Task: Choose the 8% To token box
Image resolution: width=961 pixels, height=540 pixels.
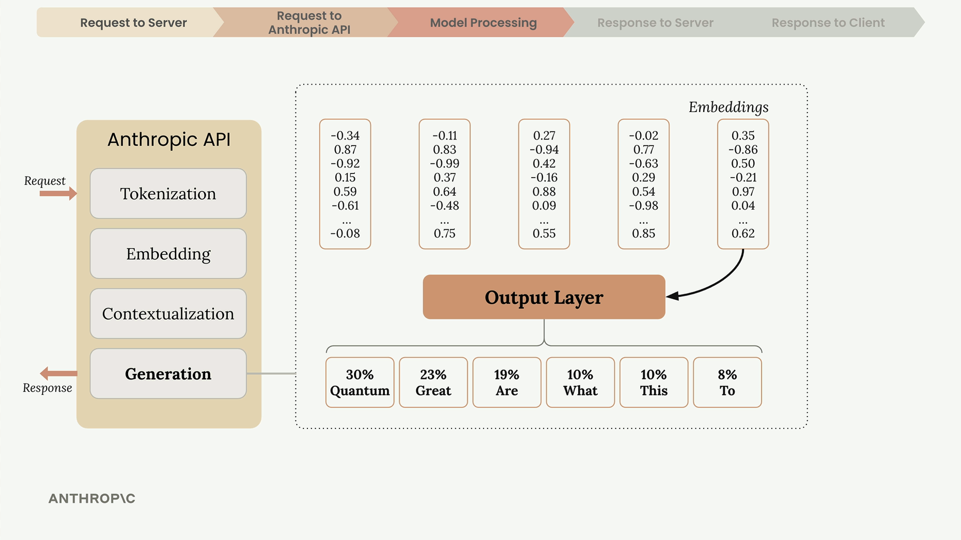Action: pyautogui.click(x=727, y=382)
